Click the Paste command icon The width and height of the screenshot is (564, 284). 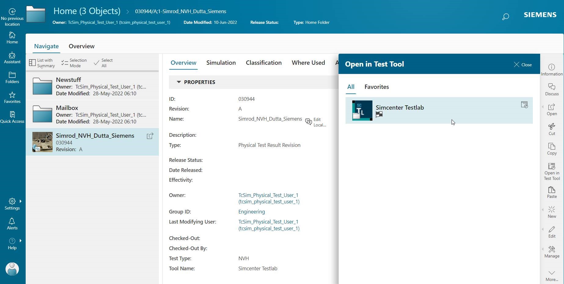pos(552,191)
